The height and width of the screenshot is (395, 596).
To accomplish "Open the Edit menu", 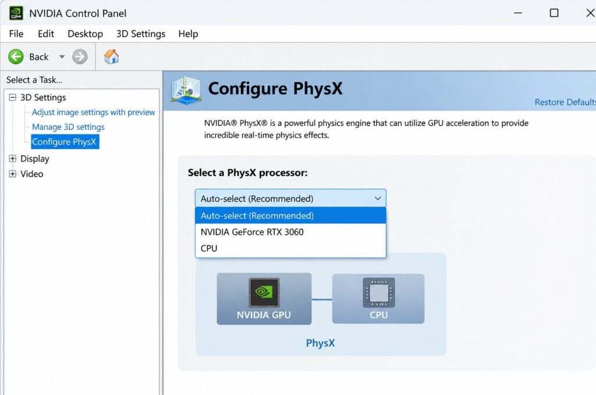I will [x=46, y=34].
